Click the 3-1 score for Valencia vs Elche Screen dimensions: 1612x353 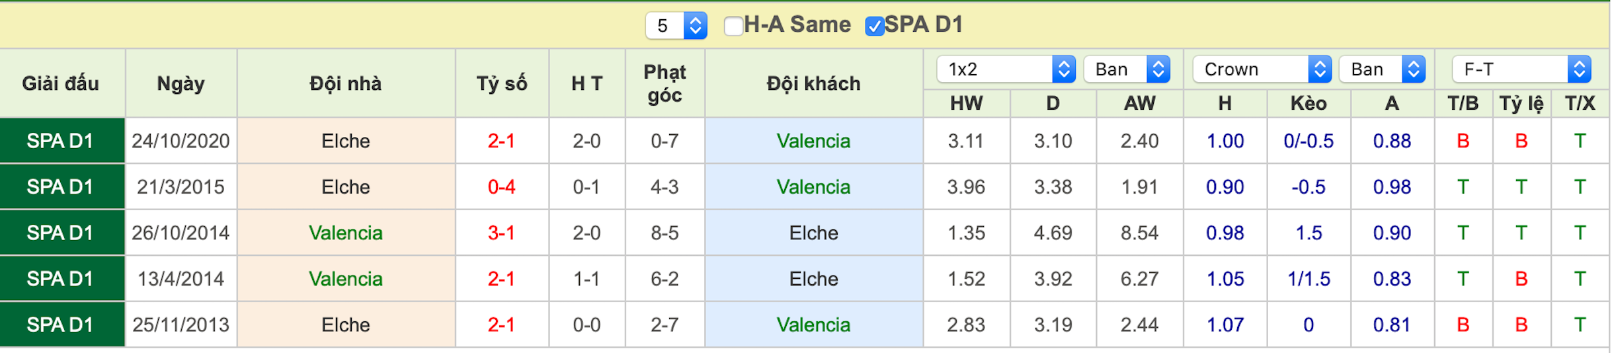coord(501,233)
